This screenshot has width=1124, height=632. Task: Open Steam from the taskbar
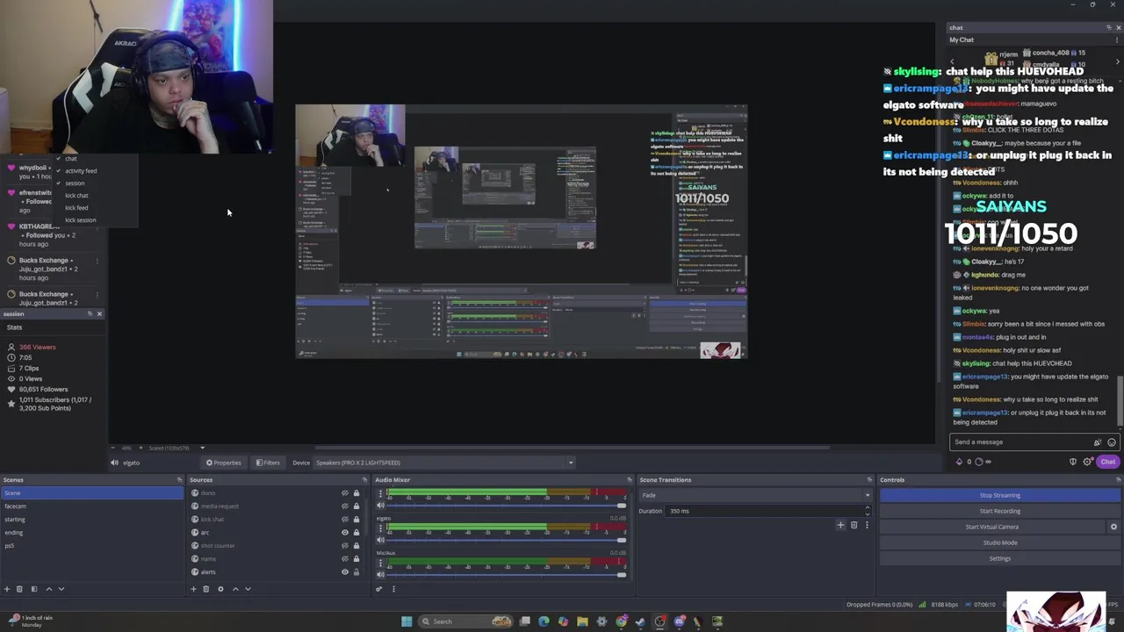(x=640, y=621)
